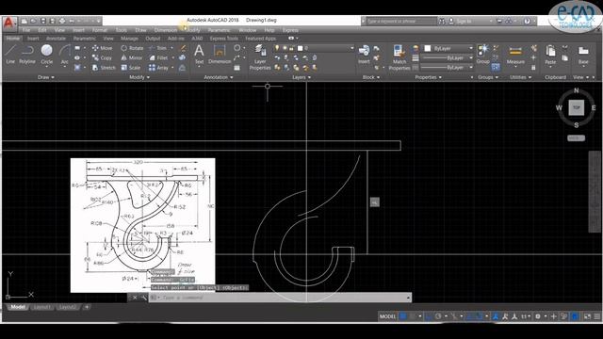The height and width of the screenshot is (339, 603).
Task: Select the Polyline tool
Action: pos(27,55)
